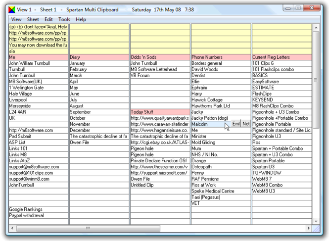Open the View menu
Viewport: 329px width, 241px height.
tap(16, 19)
